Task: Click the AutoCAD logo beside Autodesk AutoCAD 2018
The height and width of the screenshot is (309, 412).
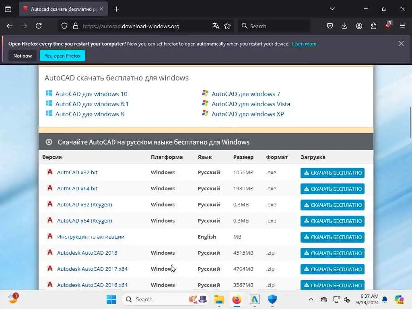Action: (x=50, y=252)
